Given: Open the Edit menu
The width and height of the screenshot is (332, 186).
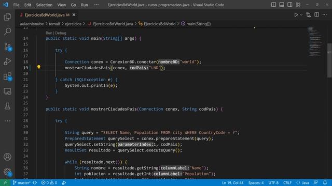Looking at the screenshot, I should (27, 5).
